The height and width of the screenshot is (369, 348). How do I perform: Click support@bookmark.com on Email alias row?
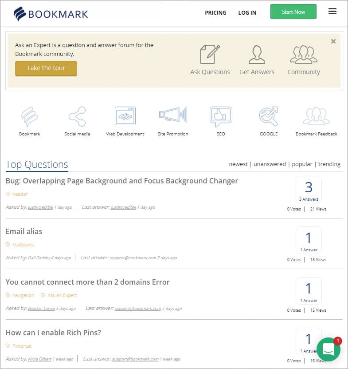pos(133,258)
